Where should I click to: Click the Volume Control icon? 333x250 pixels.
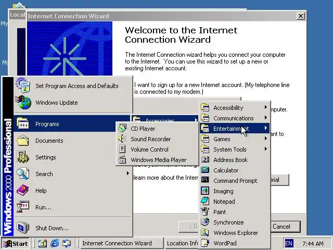tap(122, 149)
